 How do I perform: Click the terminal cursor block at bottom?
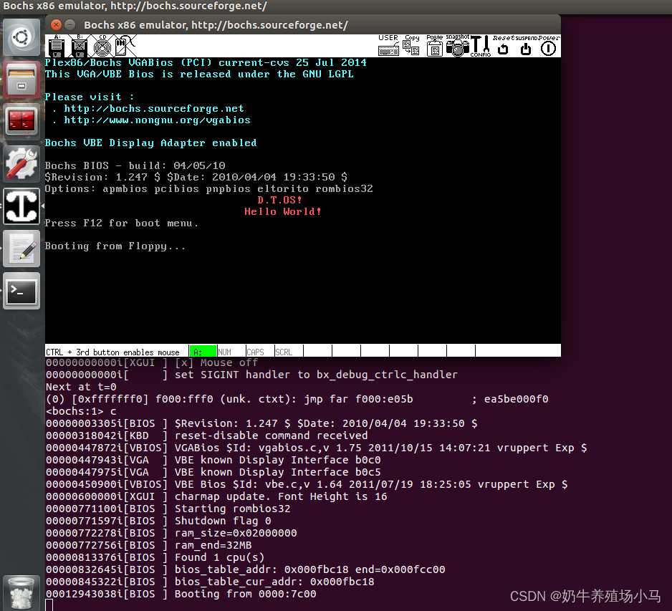[49, 605]
